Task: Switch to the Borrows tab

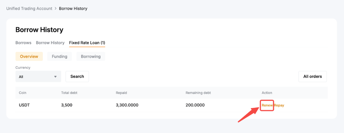Action: [x=23, y=43]
